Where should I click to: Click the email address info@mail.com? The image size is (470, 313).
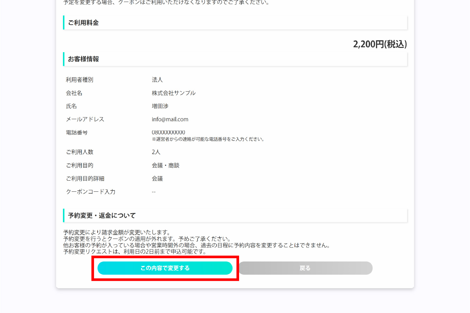click(x=170, y=119)
